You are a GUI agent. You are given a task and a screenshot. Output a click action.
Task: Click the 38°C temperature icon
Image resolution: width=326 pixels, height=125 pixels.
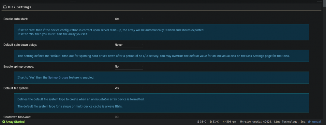pyautogui.click(x=198, y=122)
